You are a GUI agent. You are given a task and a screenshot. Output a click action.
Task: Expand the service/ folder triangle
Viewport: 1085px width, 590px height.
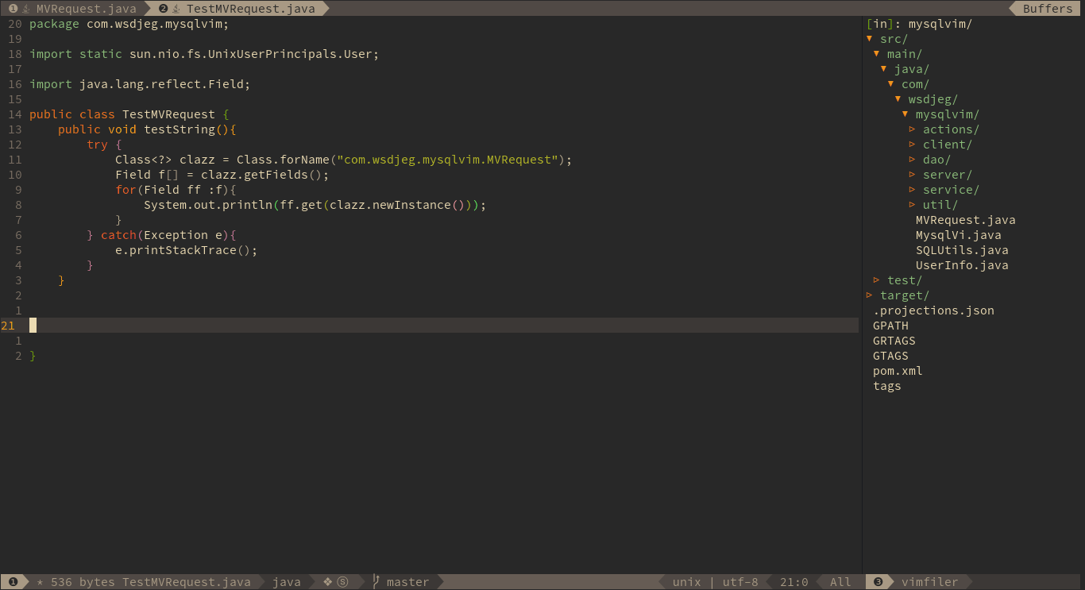913,190
